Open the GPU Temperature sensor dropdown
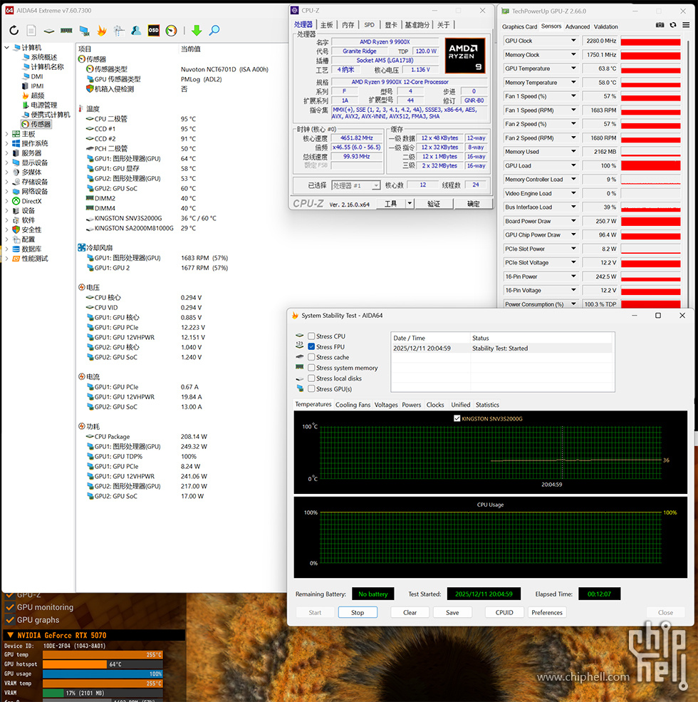The height and width of the screenshot is (702, 698). [573, 69]
